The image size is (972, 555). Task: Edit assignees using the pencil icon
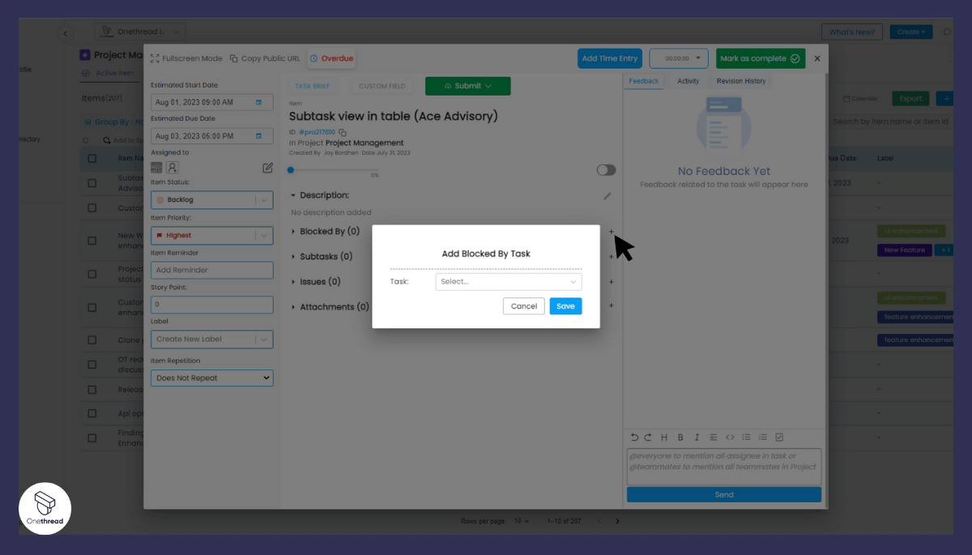[x=269, y=167]
